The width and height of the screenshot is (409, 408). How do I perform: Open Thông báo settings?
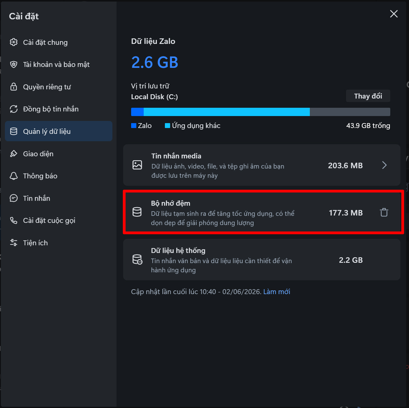tap(59, 176)
